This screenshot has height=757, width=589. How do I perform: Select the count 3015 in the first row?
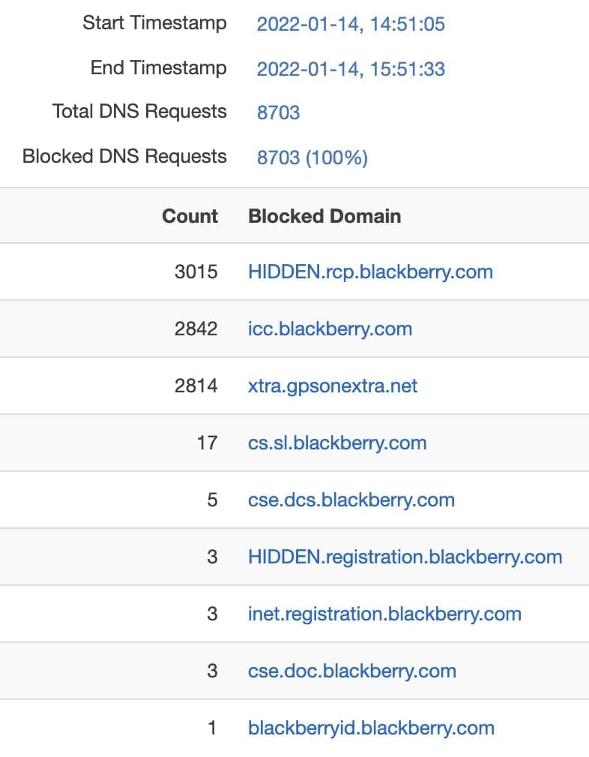(x=196, y=272)
